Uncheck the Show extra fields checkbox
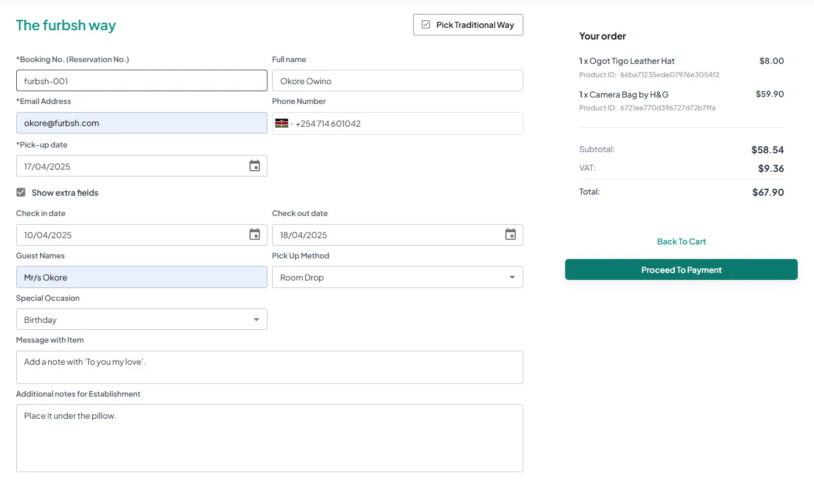Screen dimensions: 814x482 pos(21,193)
